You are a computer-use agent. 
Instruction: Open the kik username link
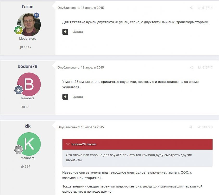coord(28,126)
